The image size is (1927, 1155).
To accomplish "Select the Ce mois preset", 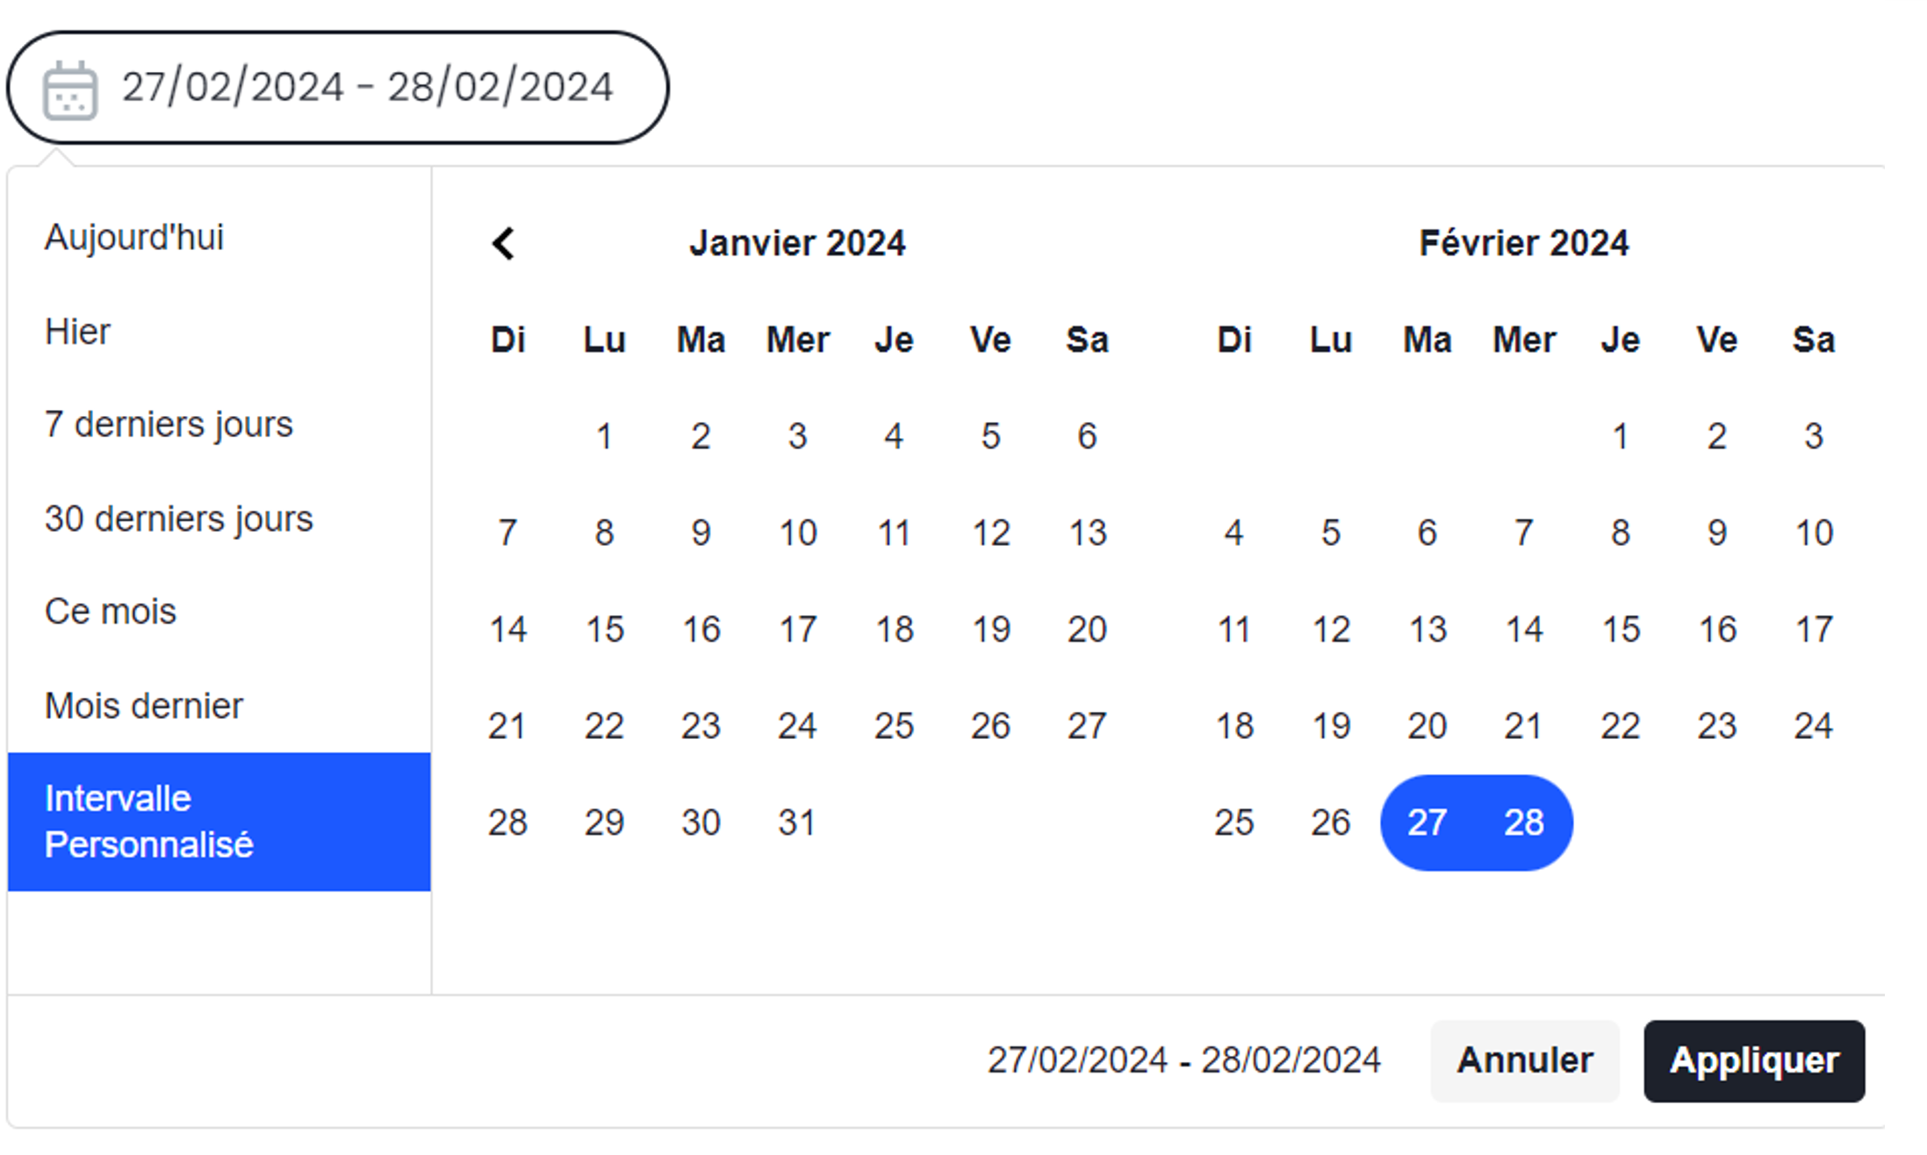I will coord(111,612).
